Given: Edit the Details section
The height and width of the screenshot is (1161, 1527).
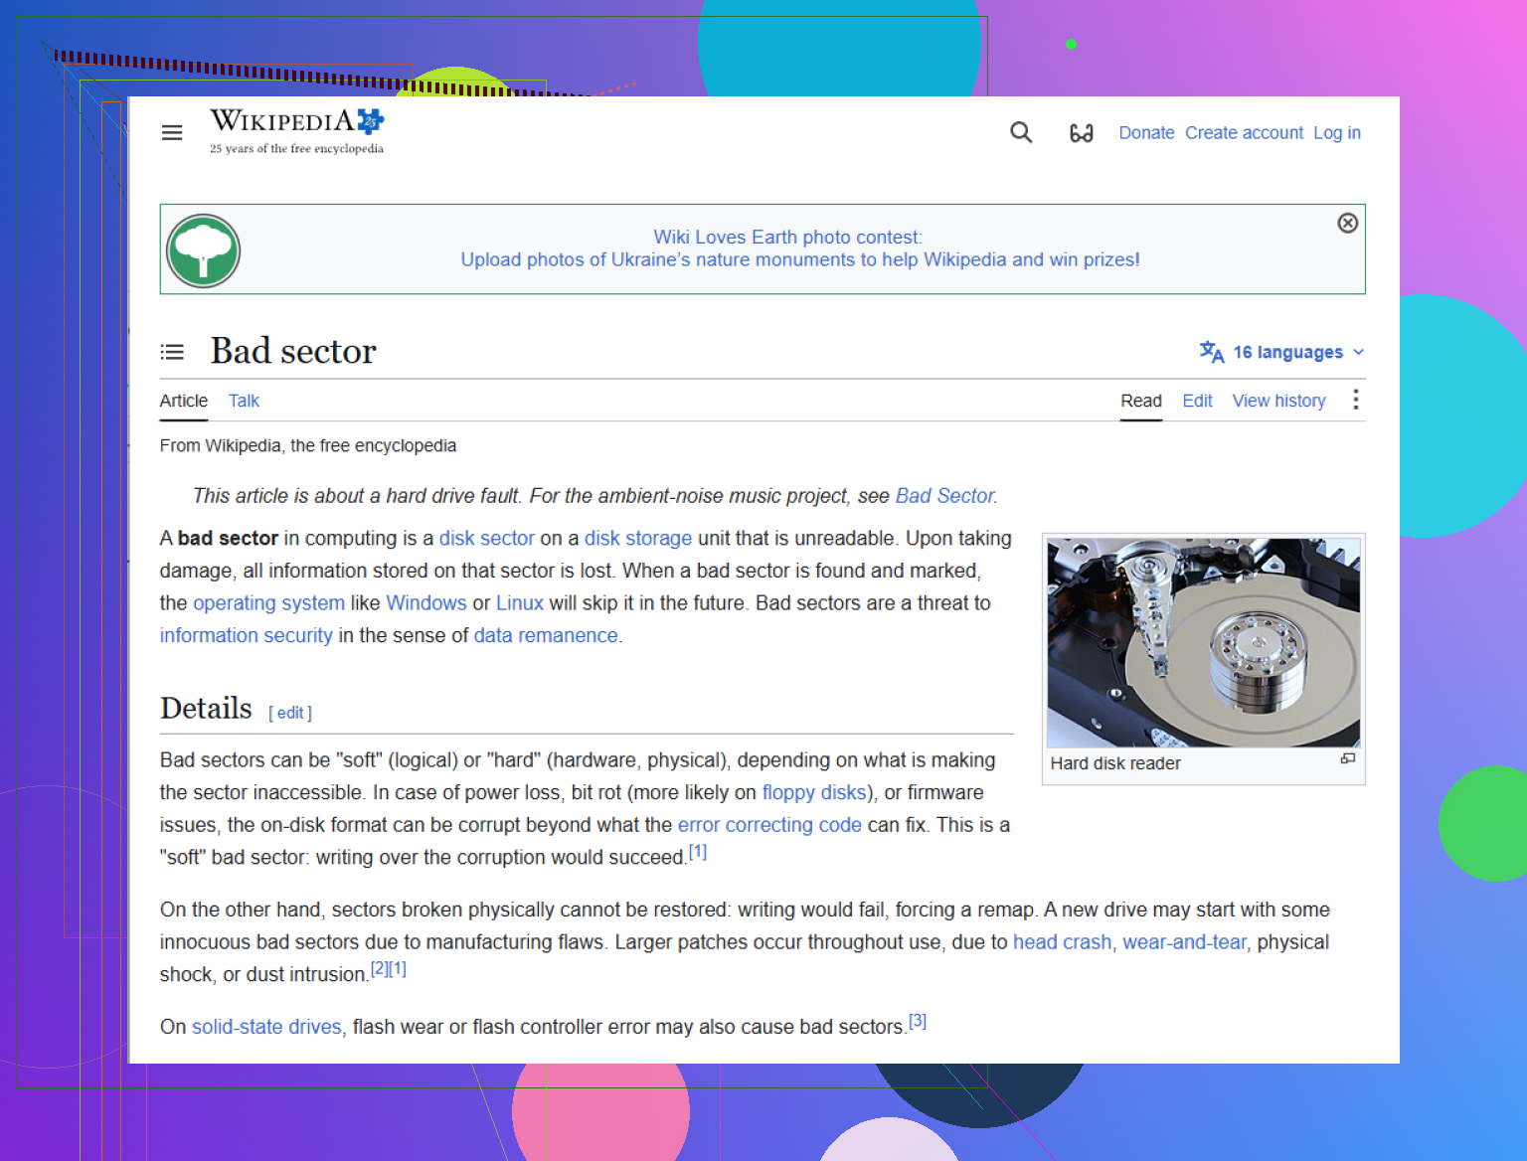Looking at the screenshot, I should click(x=290, y=713).
